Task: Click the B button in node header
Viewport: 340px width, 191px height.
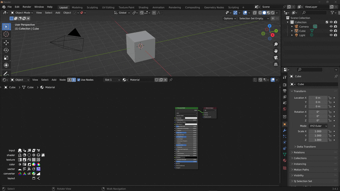Action: [74, 80]
